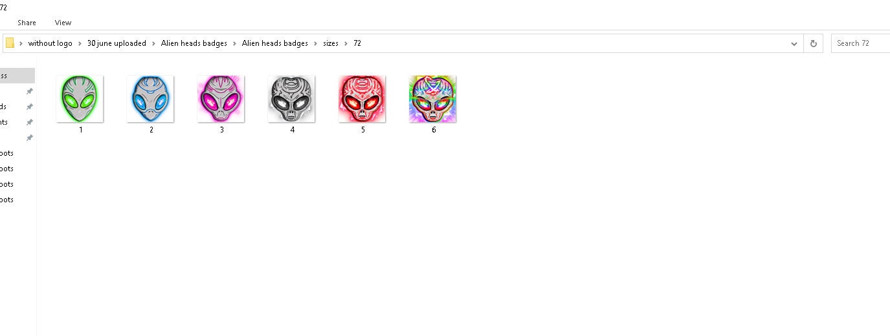The image size is (890, 336).
Task: Navigate to 'without logo' in breadcrumb
Action: pos(50,43)
